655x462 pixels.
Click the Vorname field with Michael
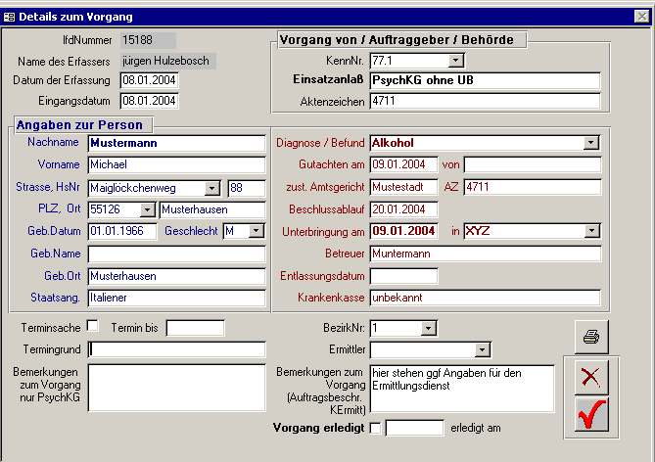tap(176, 164)
